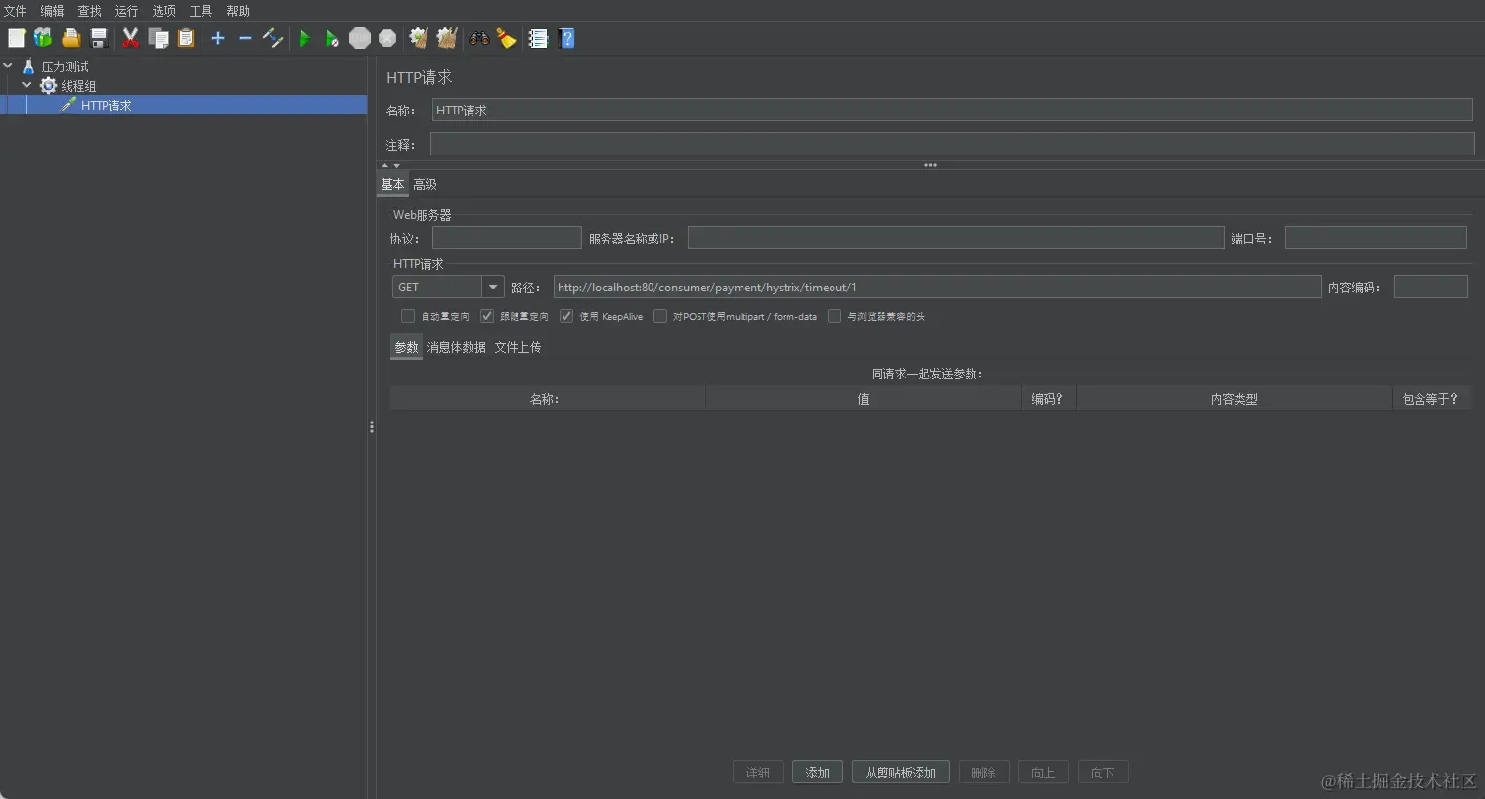Tick the 对POST使用multipart / form-data checkbox

click(660, 316)
